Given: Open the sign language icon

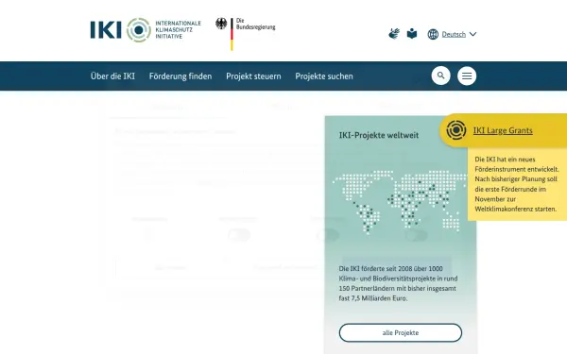Looking at the screenshot, I should [394, 34].
